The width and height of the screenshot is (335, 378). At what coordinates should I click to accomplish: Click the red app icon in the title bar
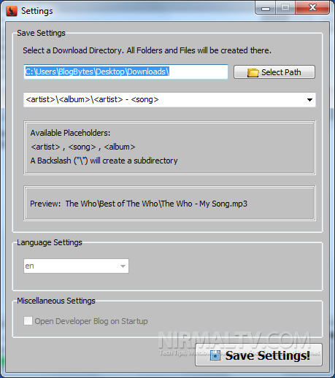(x=12, y=11)
